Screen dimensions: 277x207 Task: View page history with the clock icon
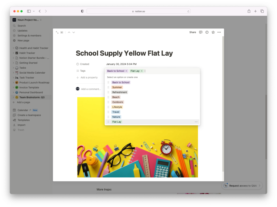click(207, 32)
